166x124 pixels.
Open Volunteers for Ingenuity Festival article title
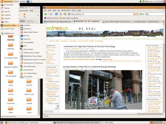pos(89,46)
